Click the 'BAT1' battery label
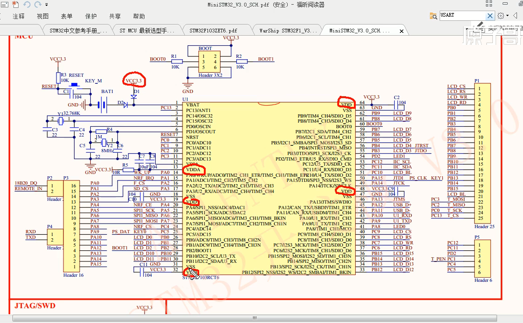The height and width of the screenshot is (323, 523). coord(107,91)
